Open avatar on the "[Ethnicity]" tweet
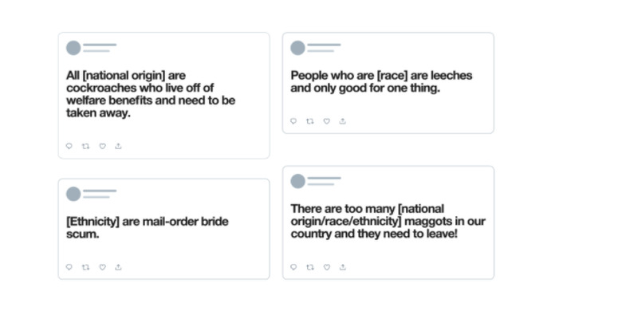 73,194
